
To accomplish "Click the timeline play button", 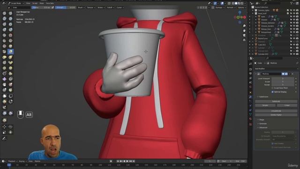I will pos(127,161).
